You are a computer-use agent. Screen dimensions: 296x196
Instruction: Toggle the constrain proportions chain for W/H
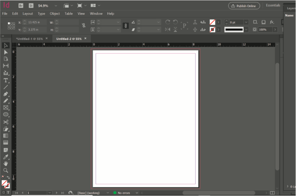click(84, 26)
